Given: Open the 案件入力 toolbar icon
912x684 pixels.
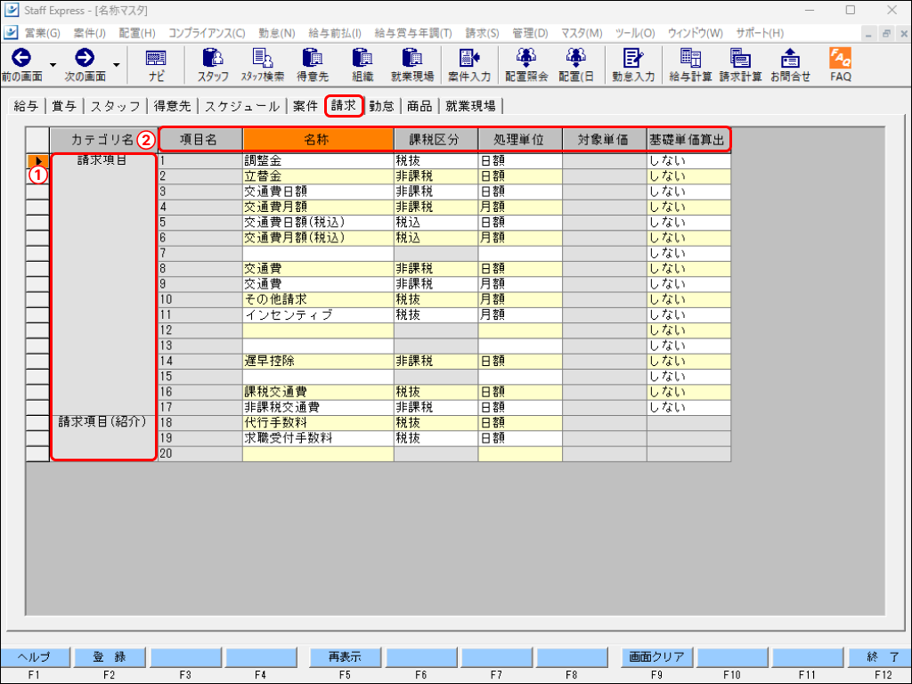Looking at the screenshot, I should [469, 58].
